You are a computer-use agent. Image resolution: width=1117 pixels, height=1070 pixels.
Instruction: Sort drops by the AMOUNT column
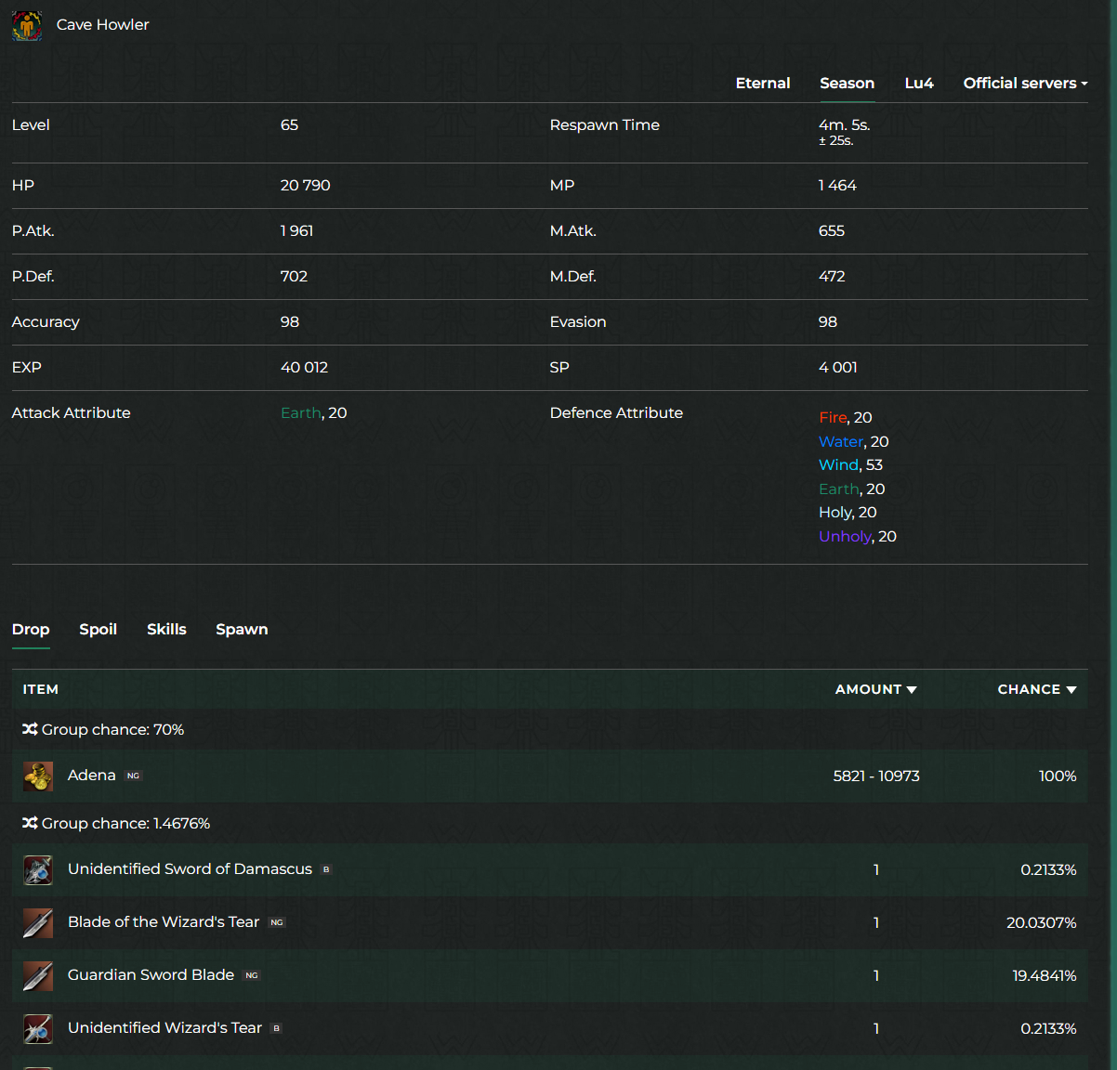click(x=875, y=689)
